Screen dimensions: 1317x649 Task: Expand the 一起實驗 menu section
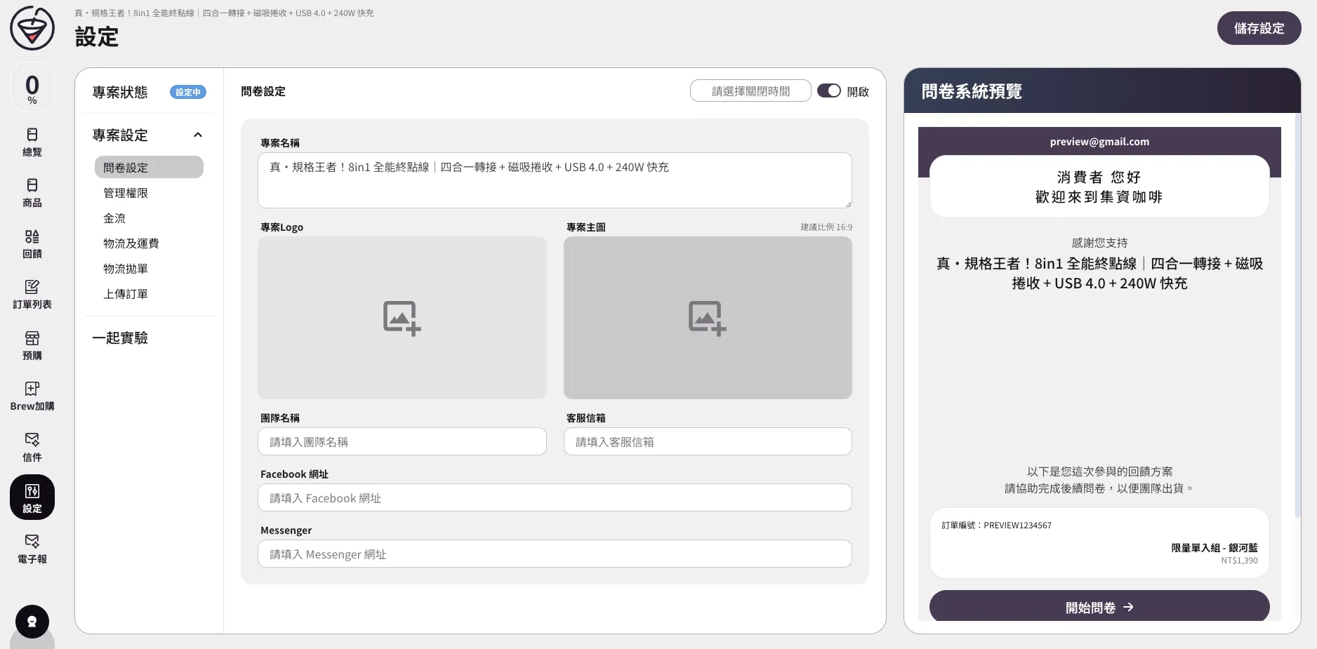coord(120,338)
